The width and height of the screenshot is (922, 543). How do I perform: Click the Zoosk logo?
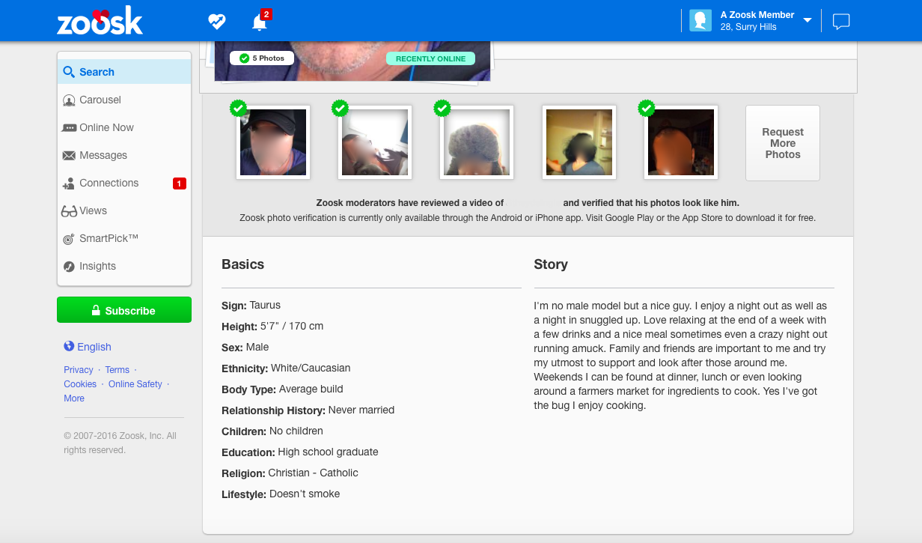[x=100, y=21]
